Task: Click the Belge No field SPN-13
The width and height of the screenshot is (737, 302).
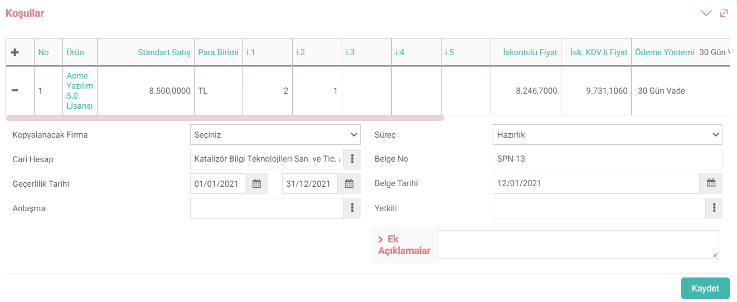Action: (x=608, y=159)
